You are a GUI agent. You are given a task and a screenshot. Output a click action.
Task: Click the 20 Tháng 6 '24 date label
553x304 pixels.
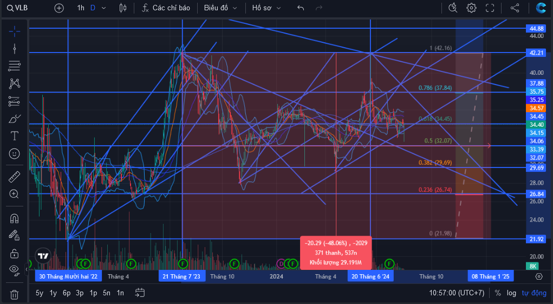click(370, 276)
